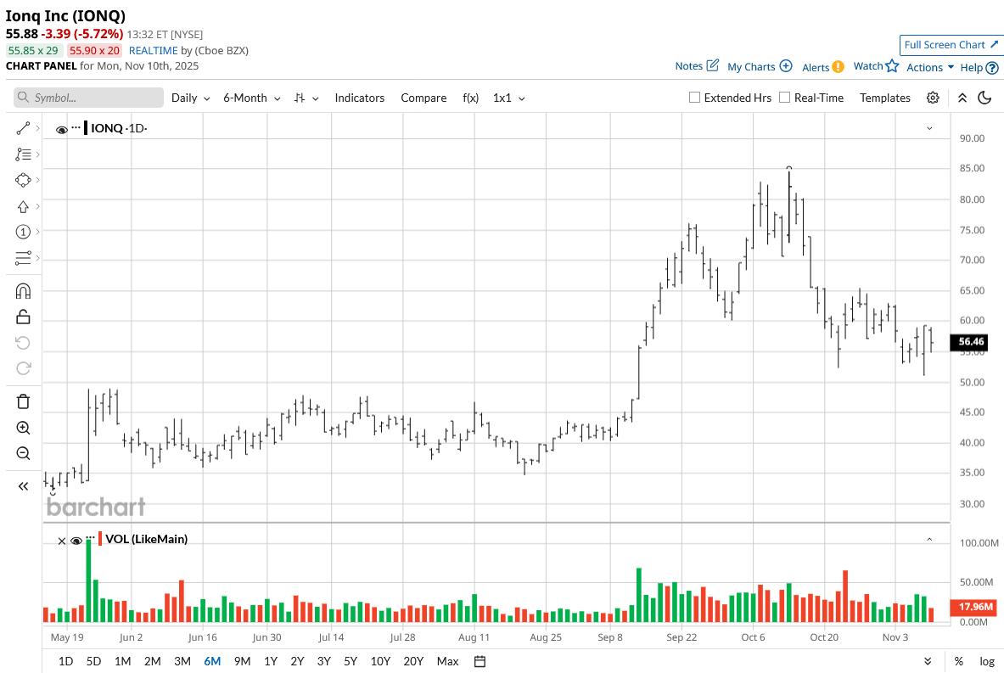The width and height of the screenshot is (1004, 673).
Task: Select the numbered label annotation tool
Action: [x=23, y=232]
